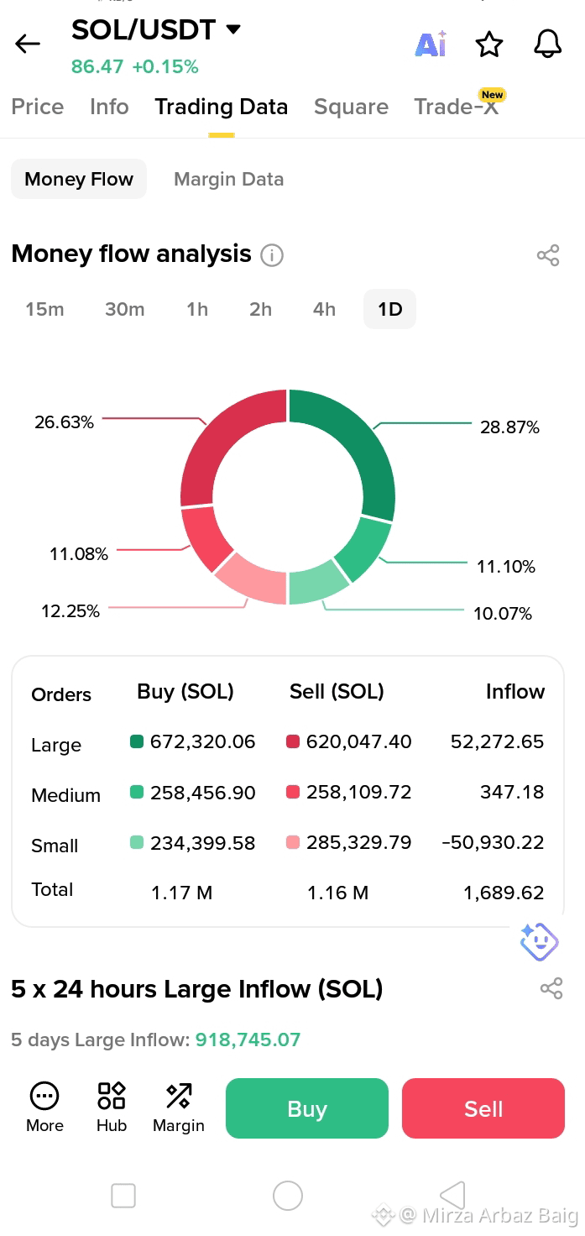Select the 1D timeframe

(389, 309)
